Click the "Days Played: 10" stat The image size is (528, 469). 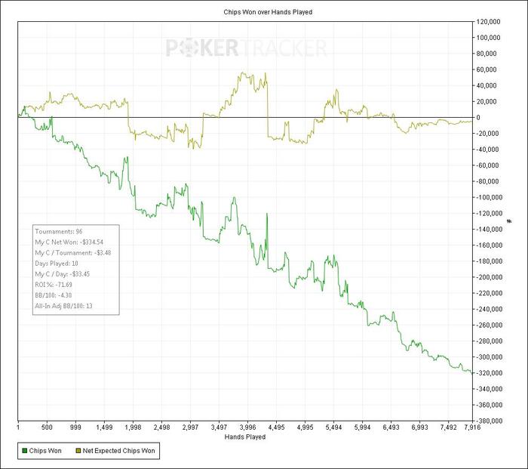(57, 264)
